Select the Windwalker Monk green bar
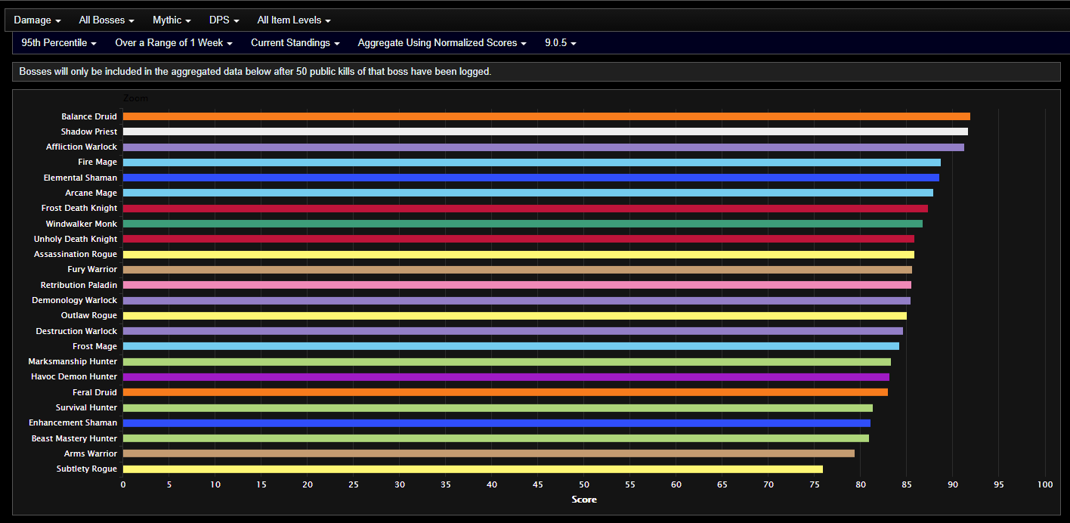The image size is (1070, 523). pos(523,224)
